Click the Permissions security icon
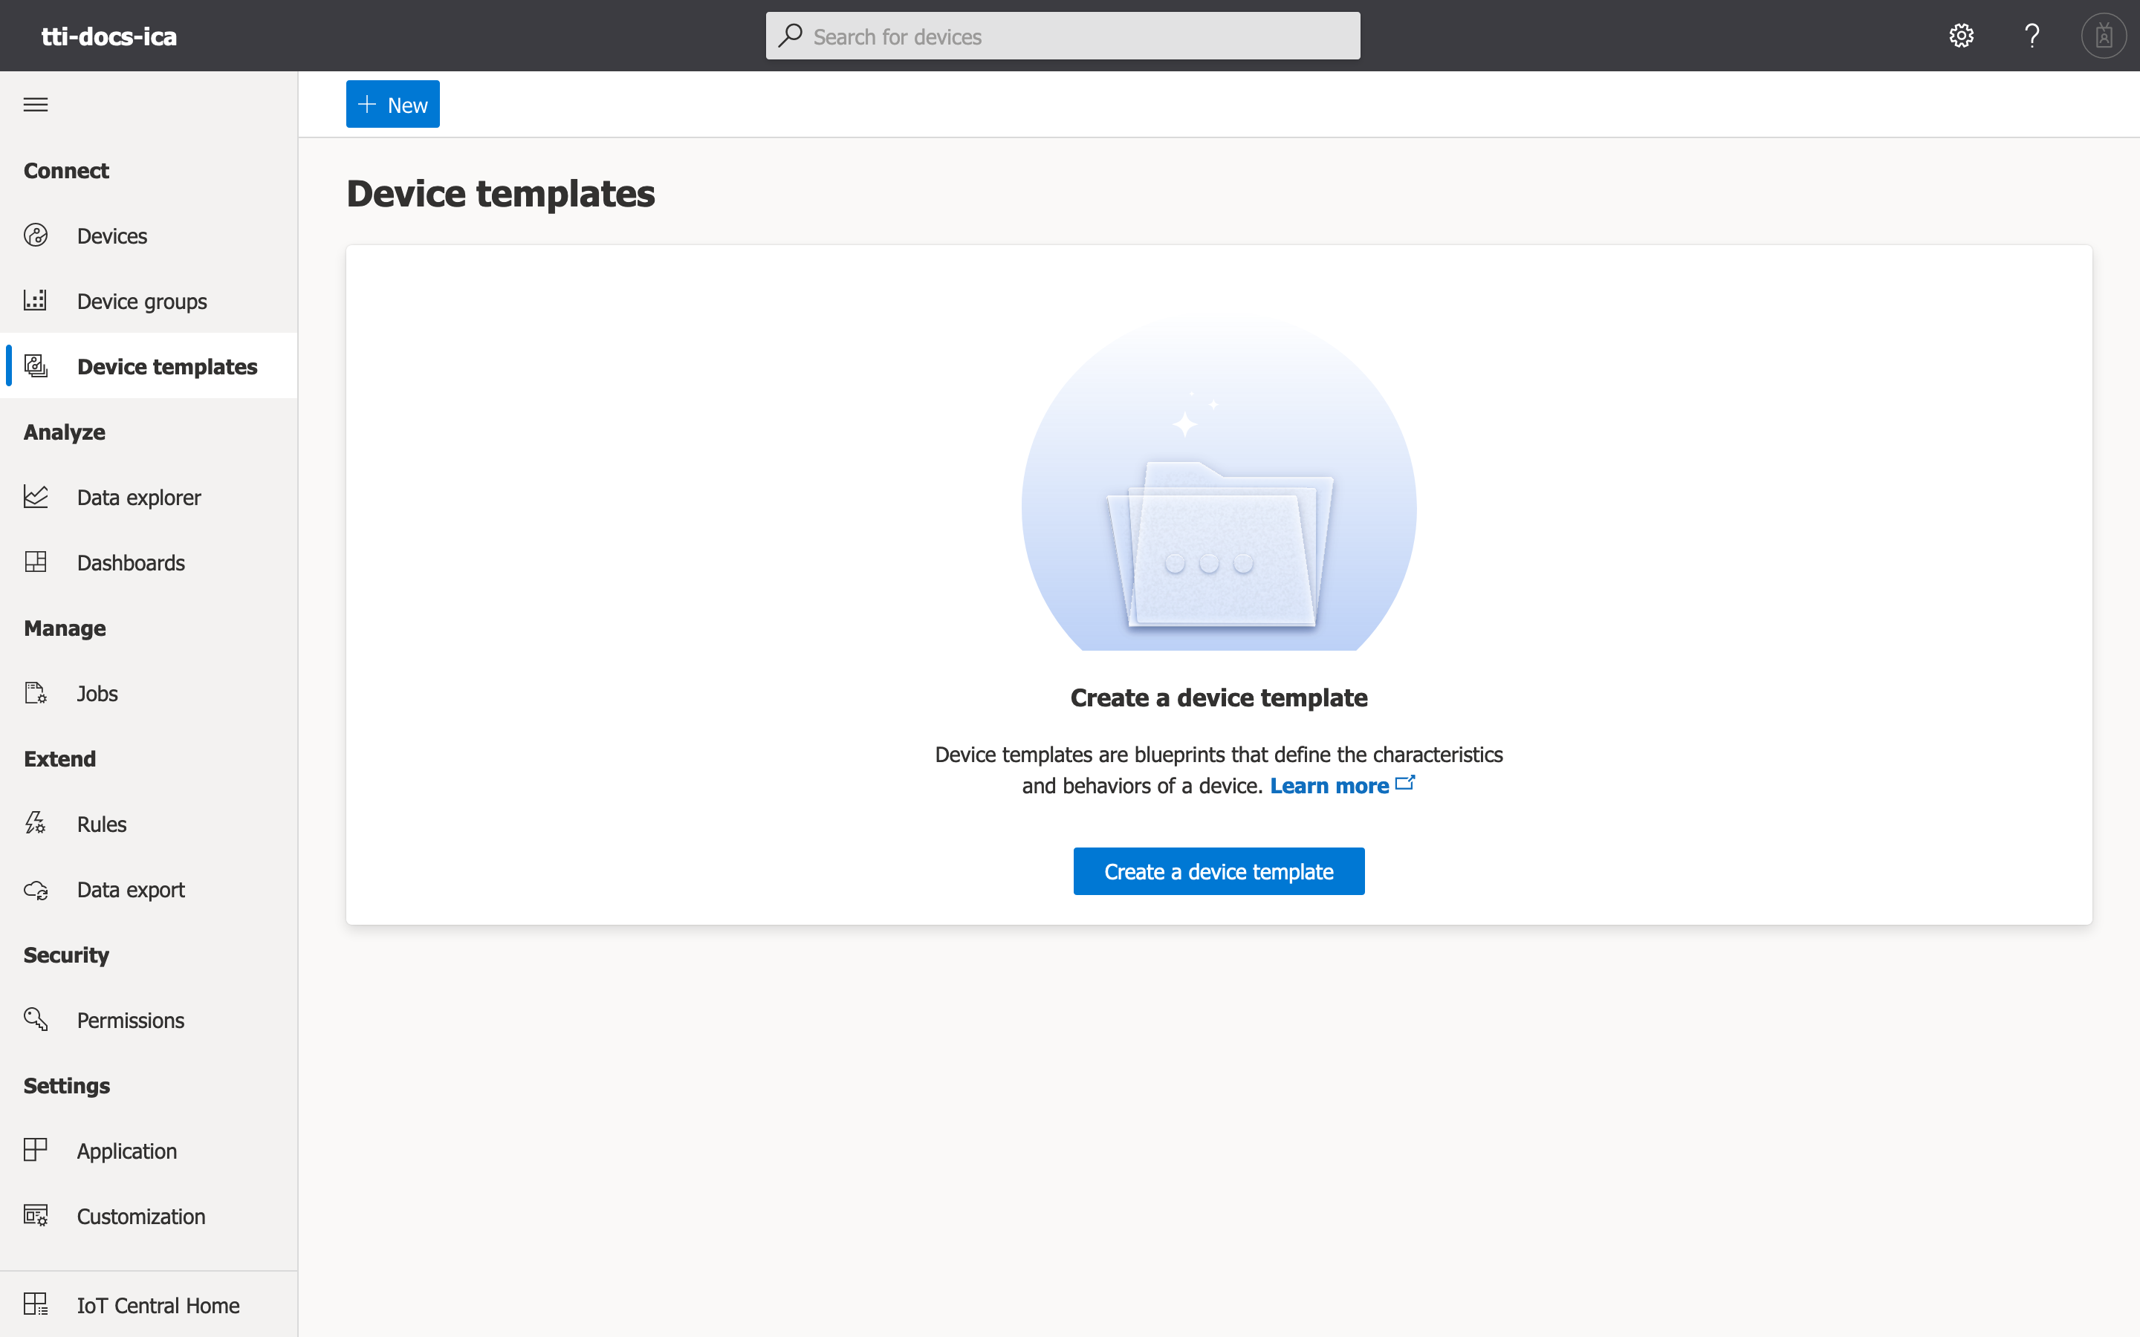2140x1337 pixels. coord(36,1018)
